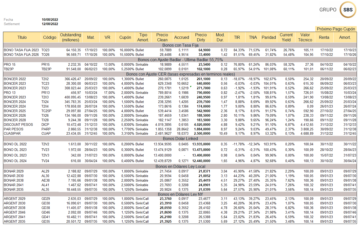Select the BONCER 2022 row title
The image size is (360, 228).
pos(15,79)
